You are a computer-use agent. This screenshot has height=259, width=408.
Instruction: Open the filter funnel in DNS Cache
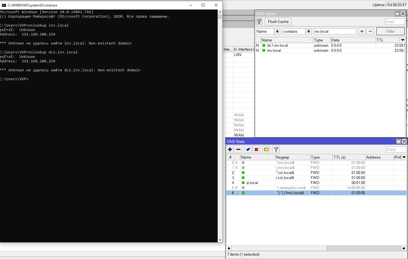click(x=259, y=22)
